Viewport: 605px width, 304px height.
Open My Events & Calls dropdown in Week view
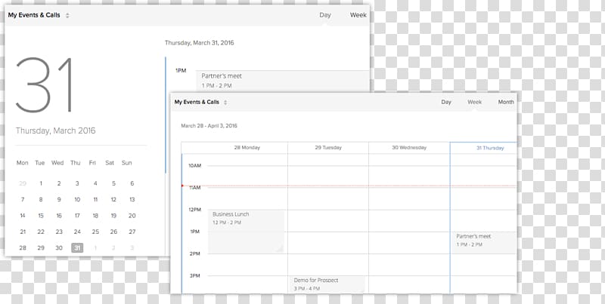point(200,102)
